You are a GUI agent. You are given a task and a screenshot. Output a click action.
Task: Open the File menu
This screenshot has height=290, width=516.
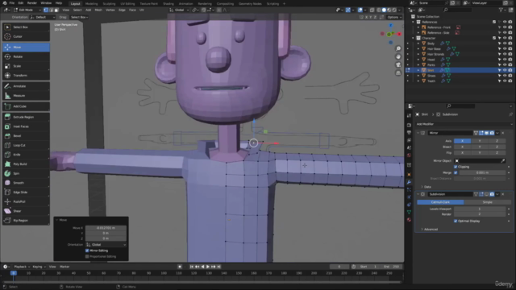pos(12,3)
